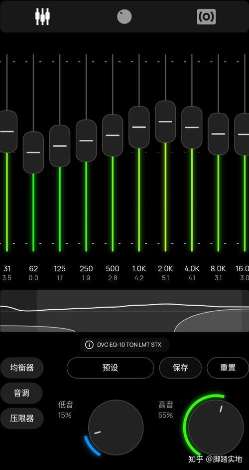Click the frequency response curve preview
The width and height of the screenshot is (249, 470).
[124, 311]
